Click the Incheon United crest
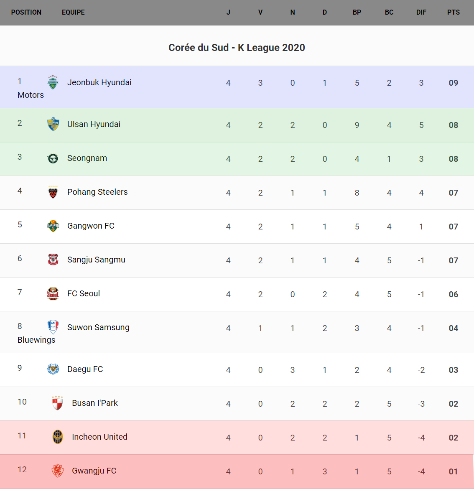This screenshot has width=474, height=489. [57, 437]
